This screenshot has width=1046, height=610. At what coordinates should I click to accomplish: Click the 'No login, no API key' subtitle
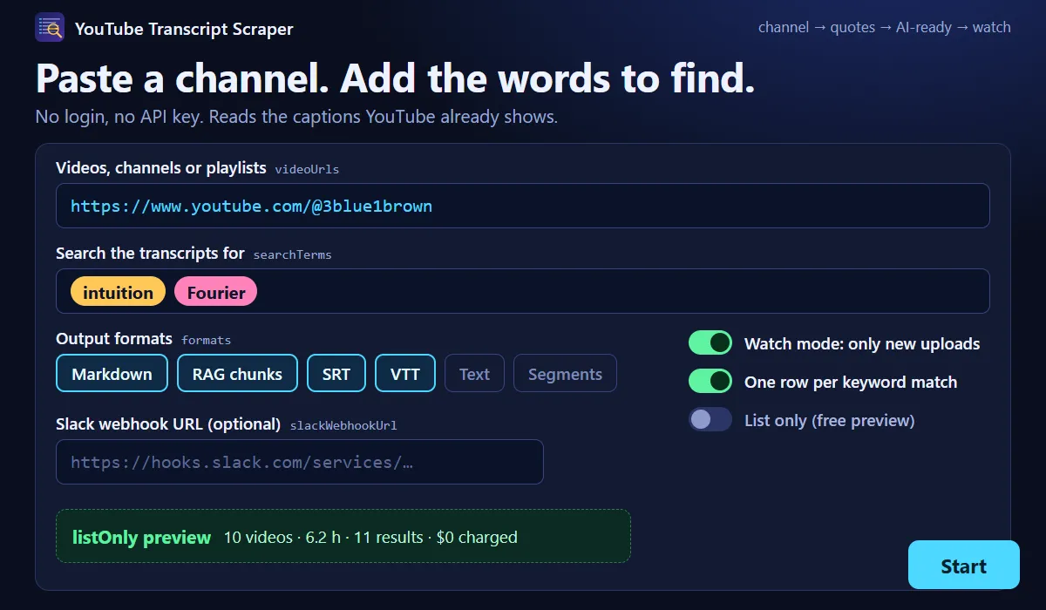tap(296, 117)
